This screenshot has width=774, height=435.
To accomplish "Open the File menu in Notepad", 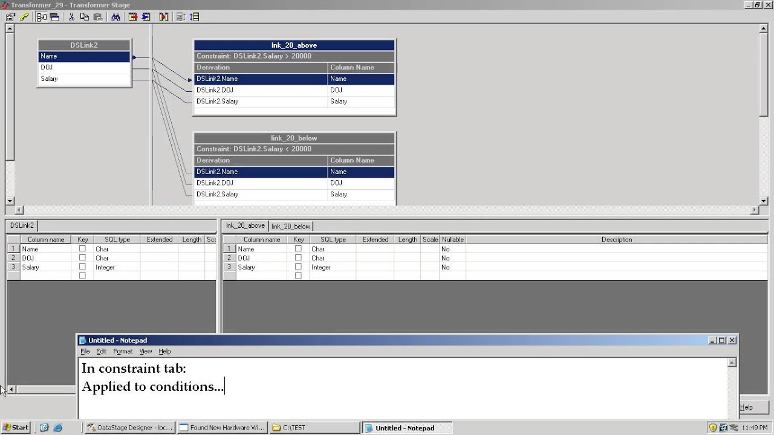I will 85,351.
